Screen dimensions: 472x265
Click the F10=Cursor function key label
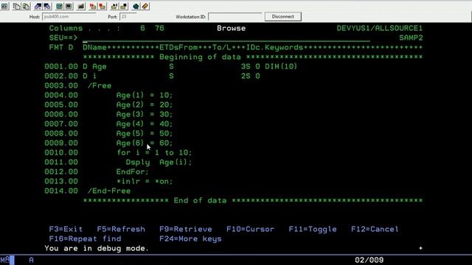point(251,229)
